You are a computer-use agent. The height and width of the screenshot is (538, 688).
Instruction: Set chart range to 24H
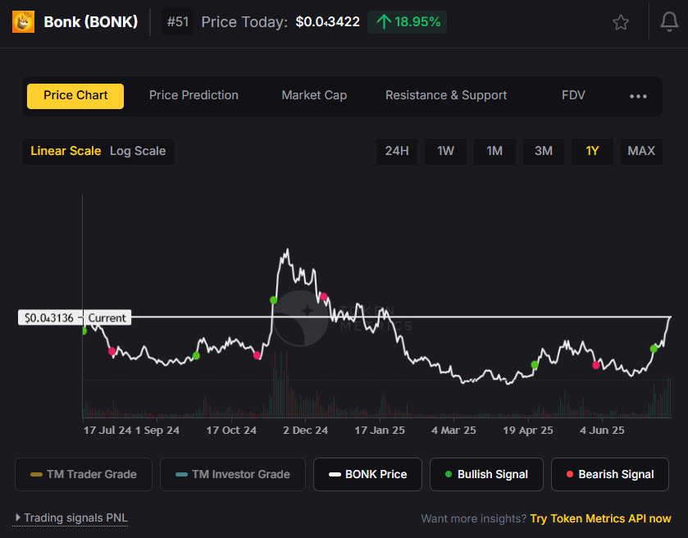point(397,152)
